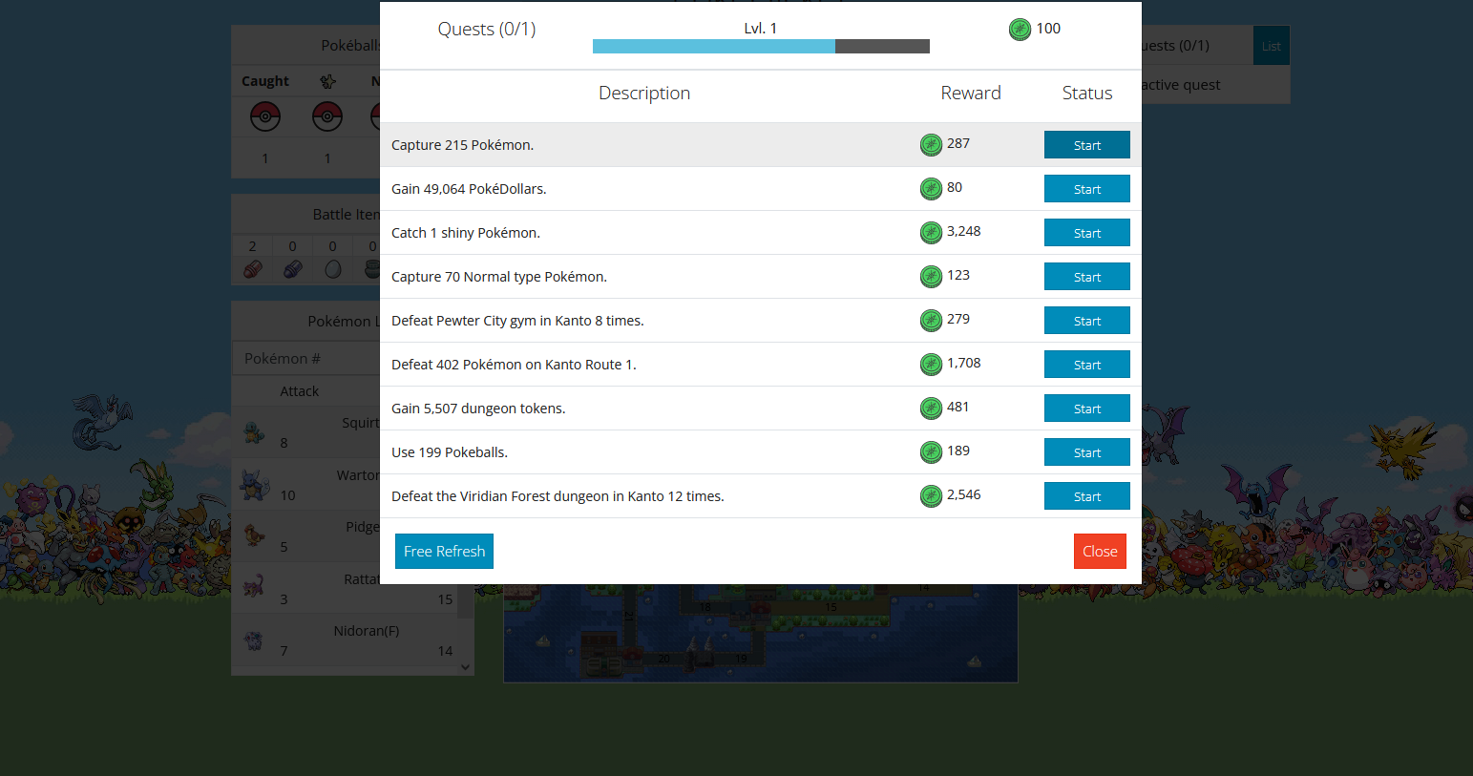This screenshot has width=1473, height=776.
Task: Select the red X Attack battle item icon
Action: click(x=252, y=267)
